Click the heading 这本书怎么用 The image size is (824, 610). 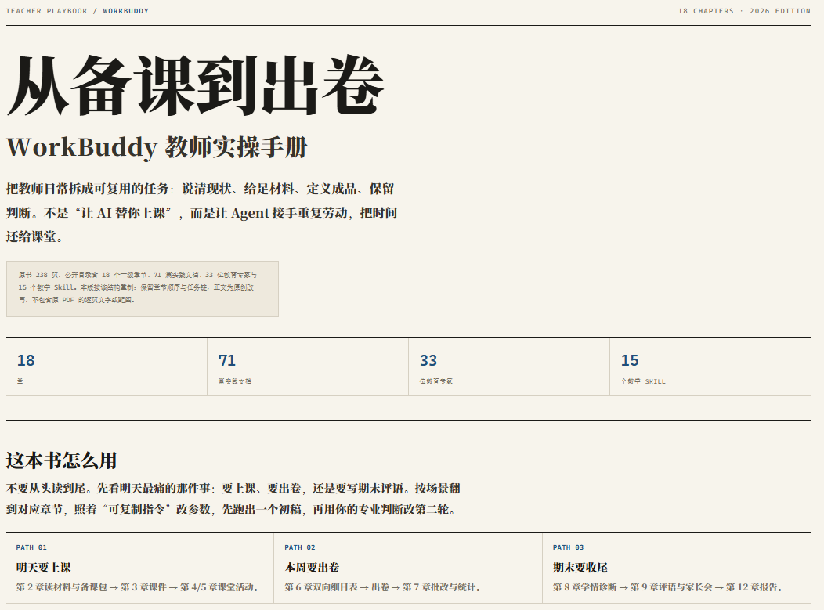coord(61,460)
